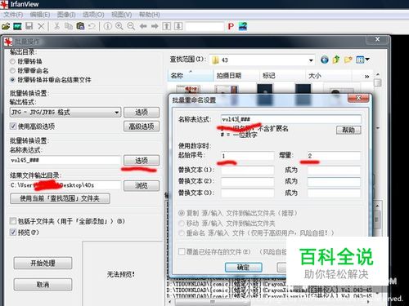Click the Up One Level folder icon
409x306 pixels.
coord(336,60)
